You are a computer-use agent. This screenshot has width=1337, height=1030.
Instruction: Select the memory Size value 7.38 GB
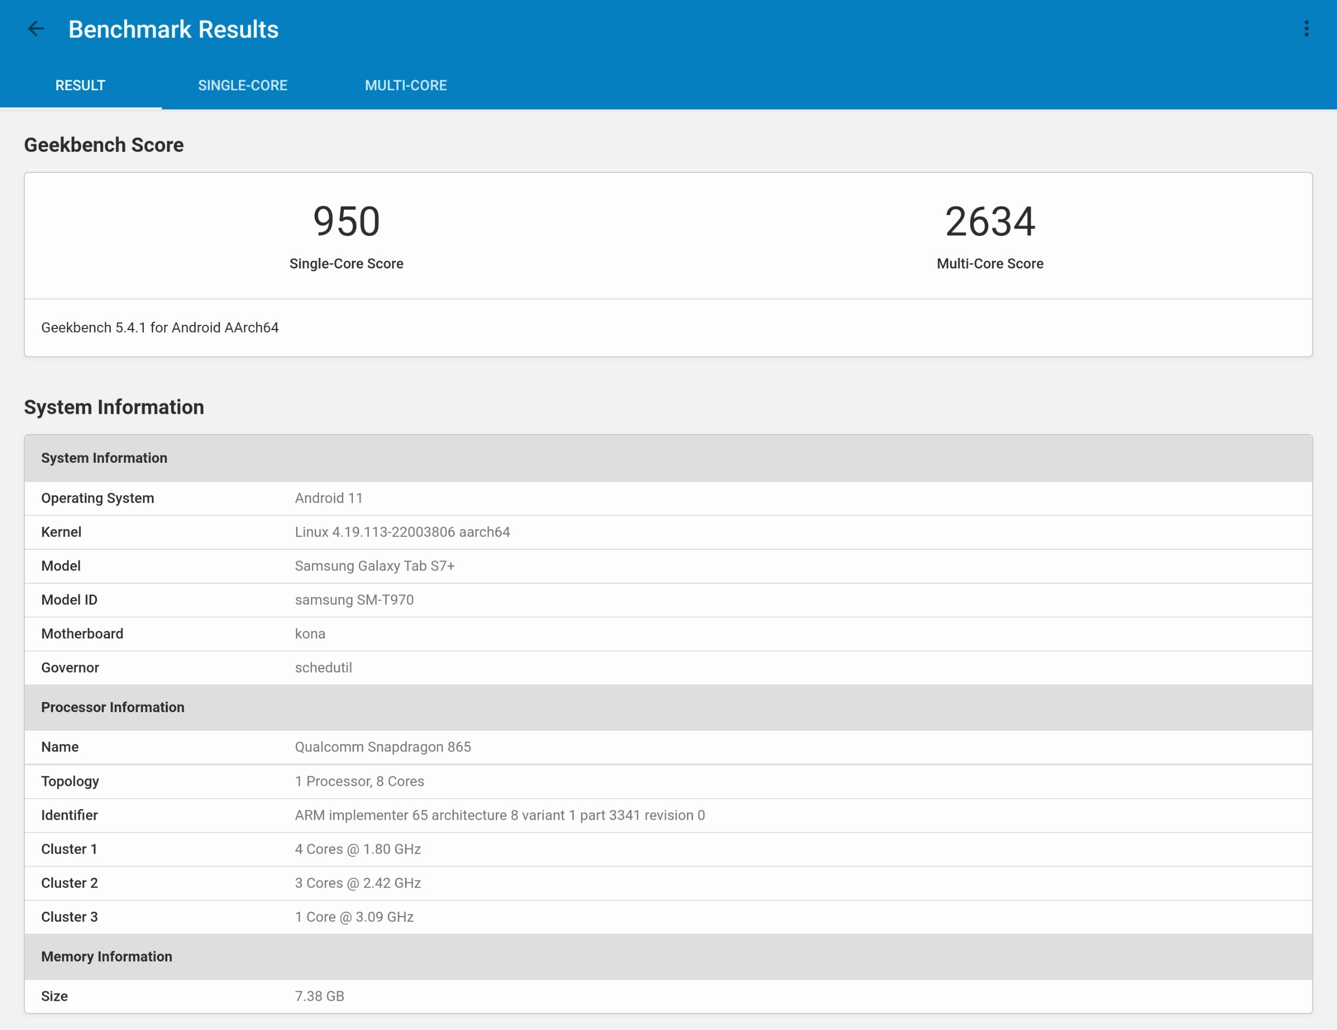(x=320, y=997)
